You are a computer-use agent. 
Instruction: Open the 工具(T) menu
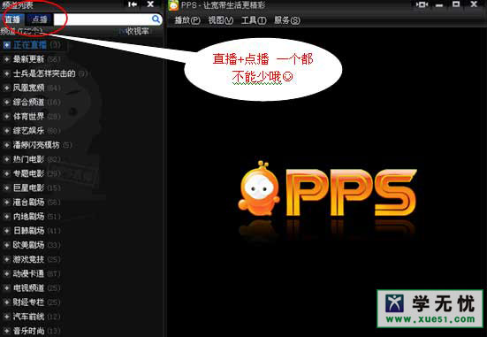tap(254, 20)
